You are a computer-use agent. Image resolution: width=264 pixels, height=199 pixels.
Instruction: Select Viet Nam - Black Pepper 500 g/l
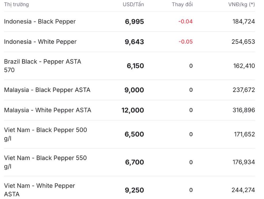pyautogui.click(x=45, y=134)
